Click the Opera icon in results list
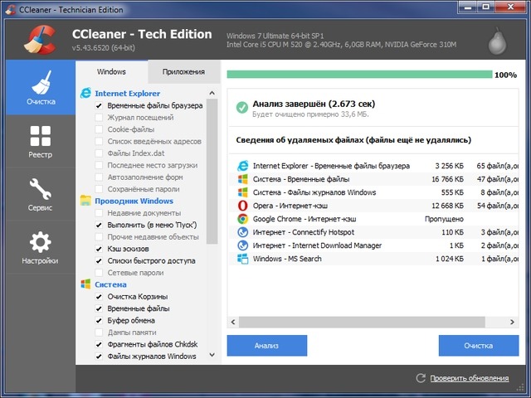The width and height of the screenshot is (531, 398). pos(242,205)
